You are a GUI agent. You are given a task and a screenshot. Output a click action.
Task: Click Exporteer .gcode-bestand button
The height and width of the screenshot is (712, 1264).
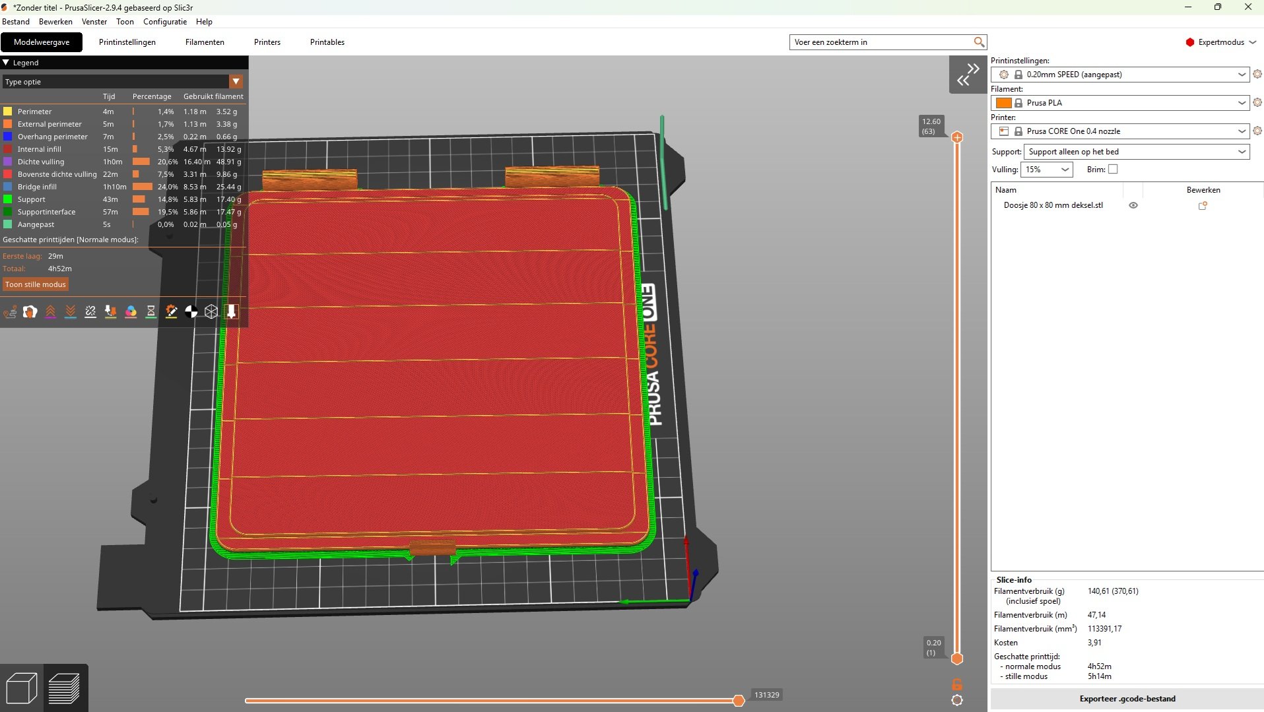pos(1127,699)
